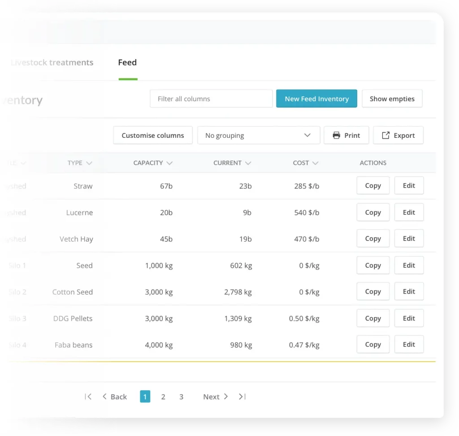Click the Export button label
This screenshot has height=436, width=459.
pos(404,135)
